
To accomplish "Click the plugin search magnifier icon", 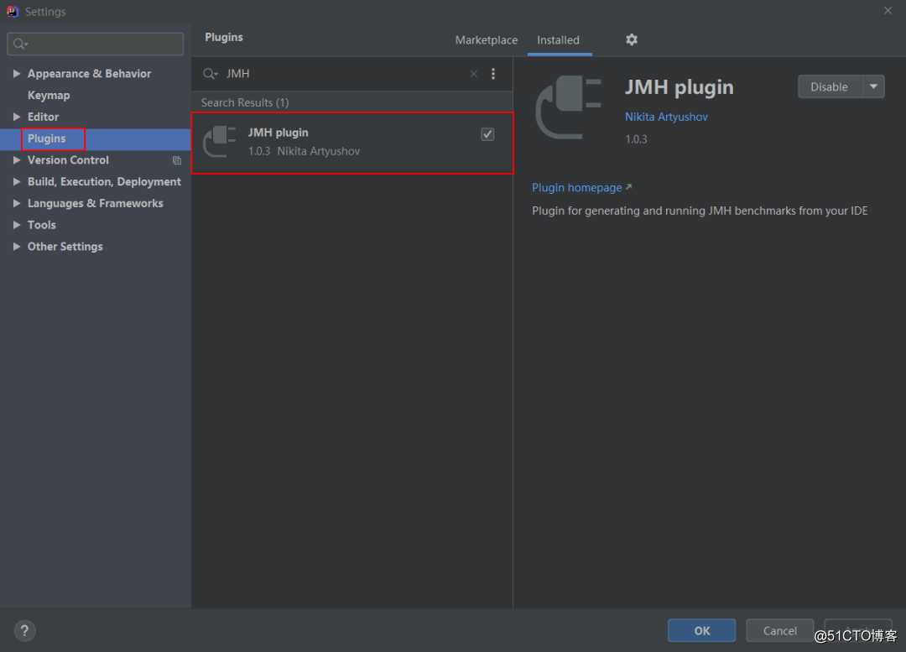I will pyautogui.click(x=210, y=74).
